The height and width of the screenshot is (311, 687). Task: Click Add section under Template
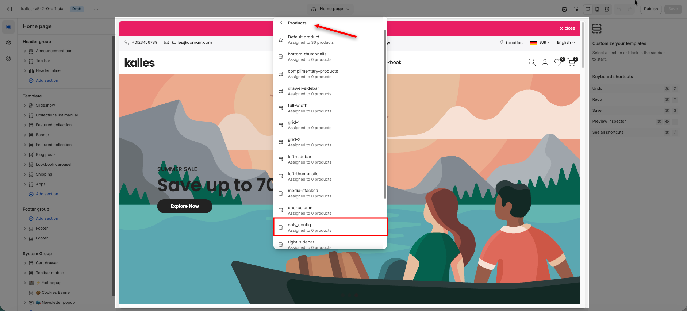(x=47, y=194)
